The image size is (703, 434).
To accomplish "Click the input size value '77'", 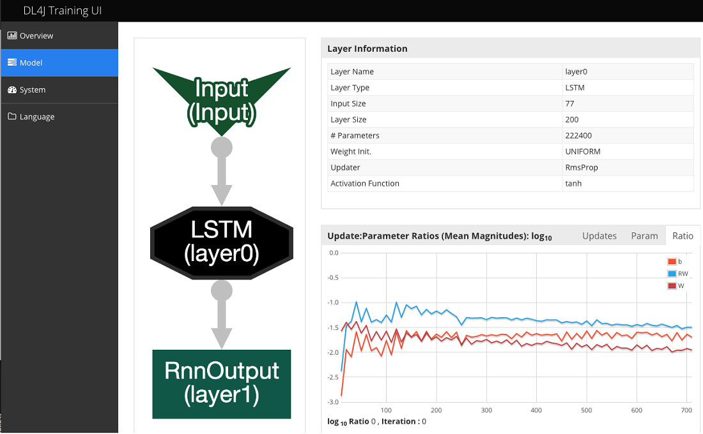I will point(569,103).
